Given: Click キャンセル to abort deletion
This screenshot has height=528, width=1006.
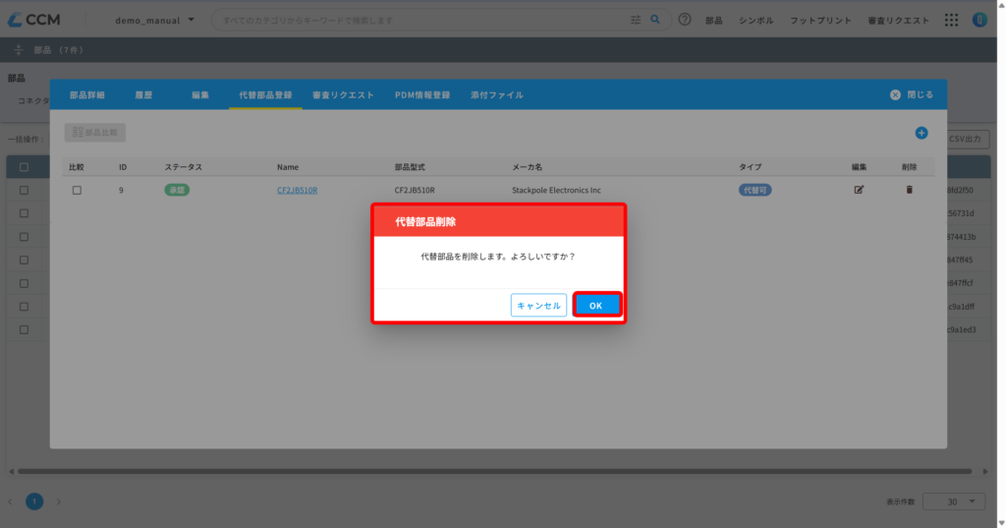Looking at the screenshot, I should tap(538, 305).
